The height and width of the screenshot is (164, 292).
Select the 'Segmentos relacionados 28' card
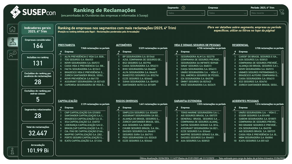pyautogui.click(x=38, y=113)
